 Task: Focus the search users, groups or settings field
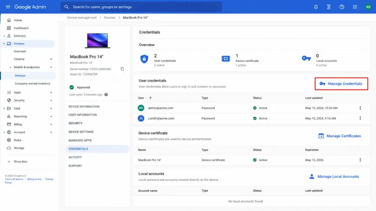pos(141,7)
